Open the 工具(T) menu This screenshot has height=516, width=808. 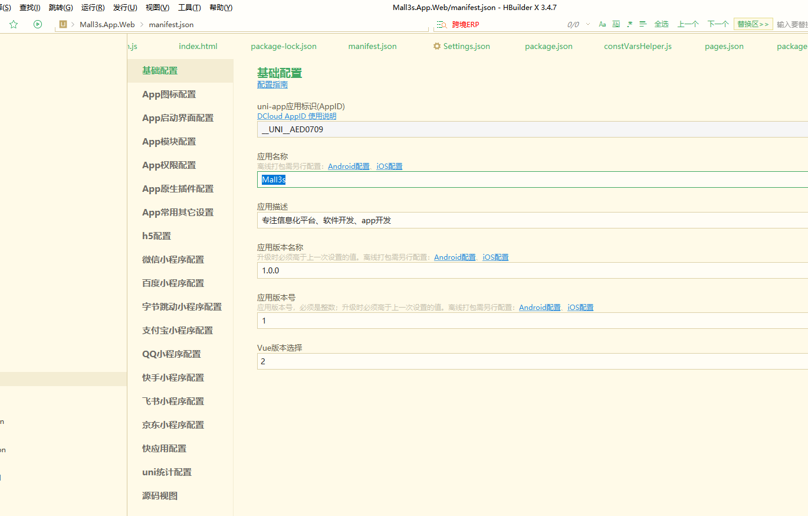point(189,8)
